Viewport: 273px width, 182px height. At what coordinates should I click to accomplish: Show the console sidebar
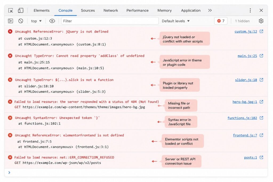(x=11, y=21)
